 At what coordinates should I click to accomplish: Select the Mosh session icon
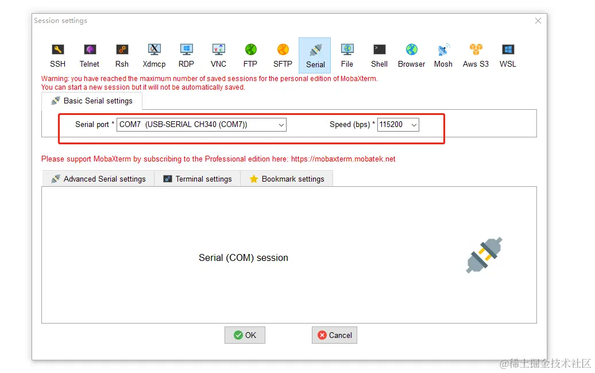tap(443, 55)
